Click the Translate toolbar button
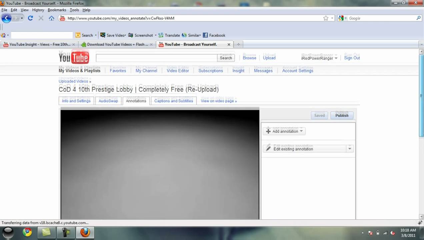This screenshot has width=424, height=240. [169, 35]
